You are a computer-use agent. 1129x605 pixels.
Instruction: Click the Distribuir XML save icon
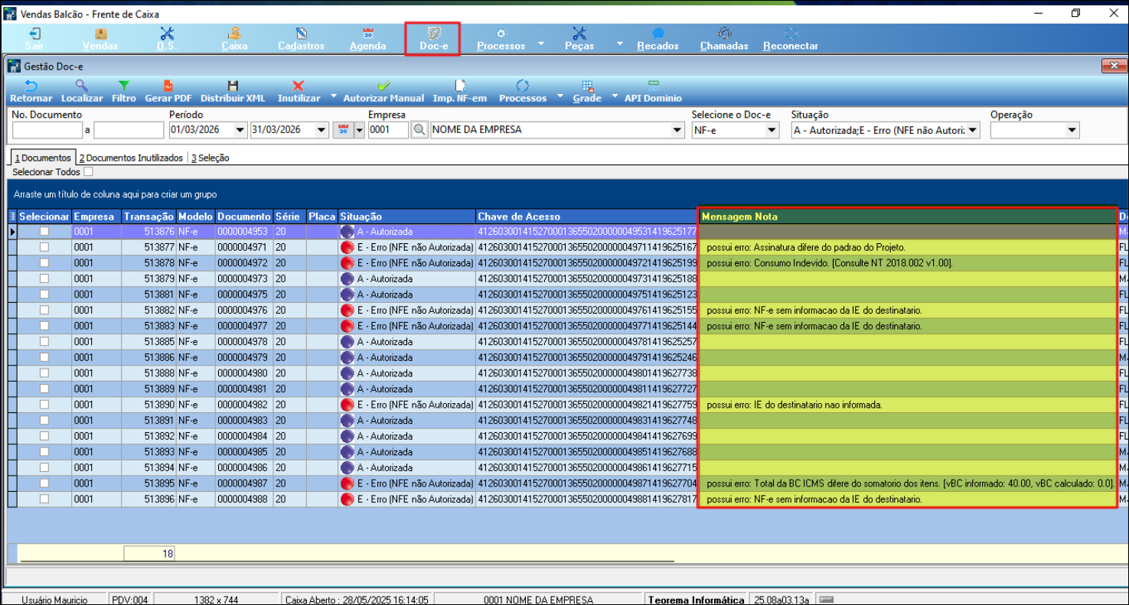pos(233,86)
